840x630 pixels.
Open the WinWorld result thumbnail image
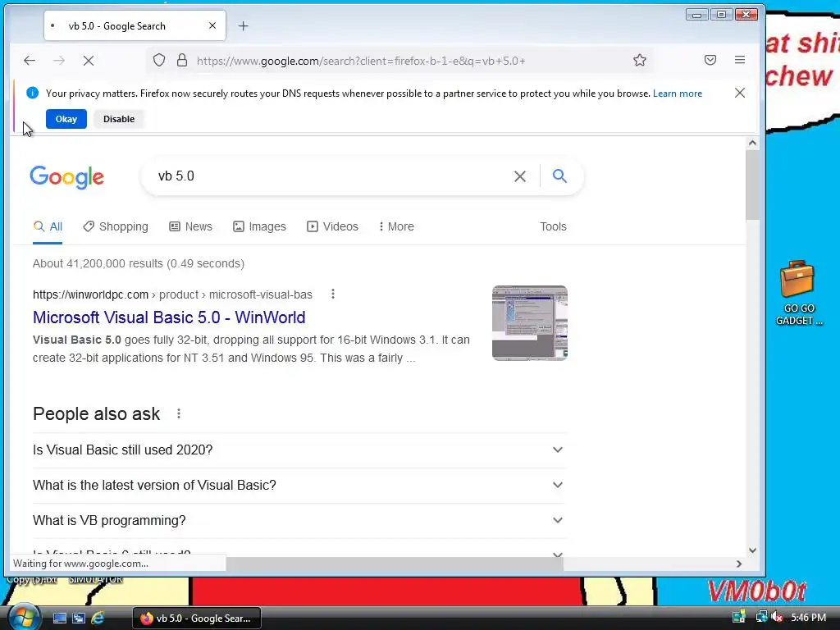(530, 323)
